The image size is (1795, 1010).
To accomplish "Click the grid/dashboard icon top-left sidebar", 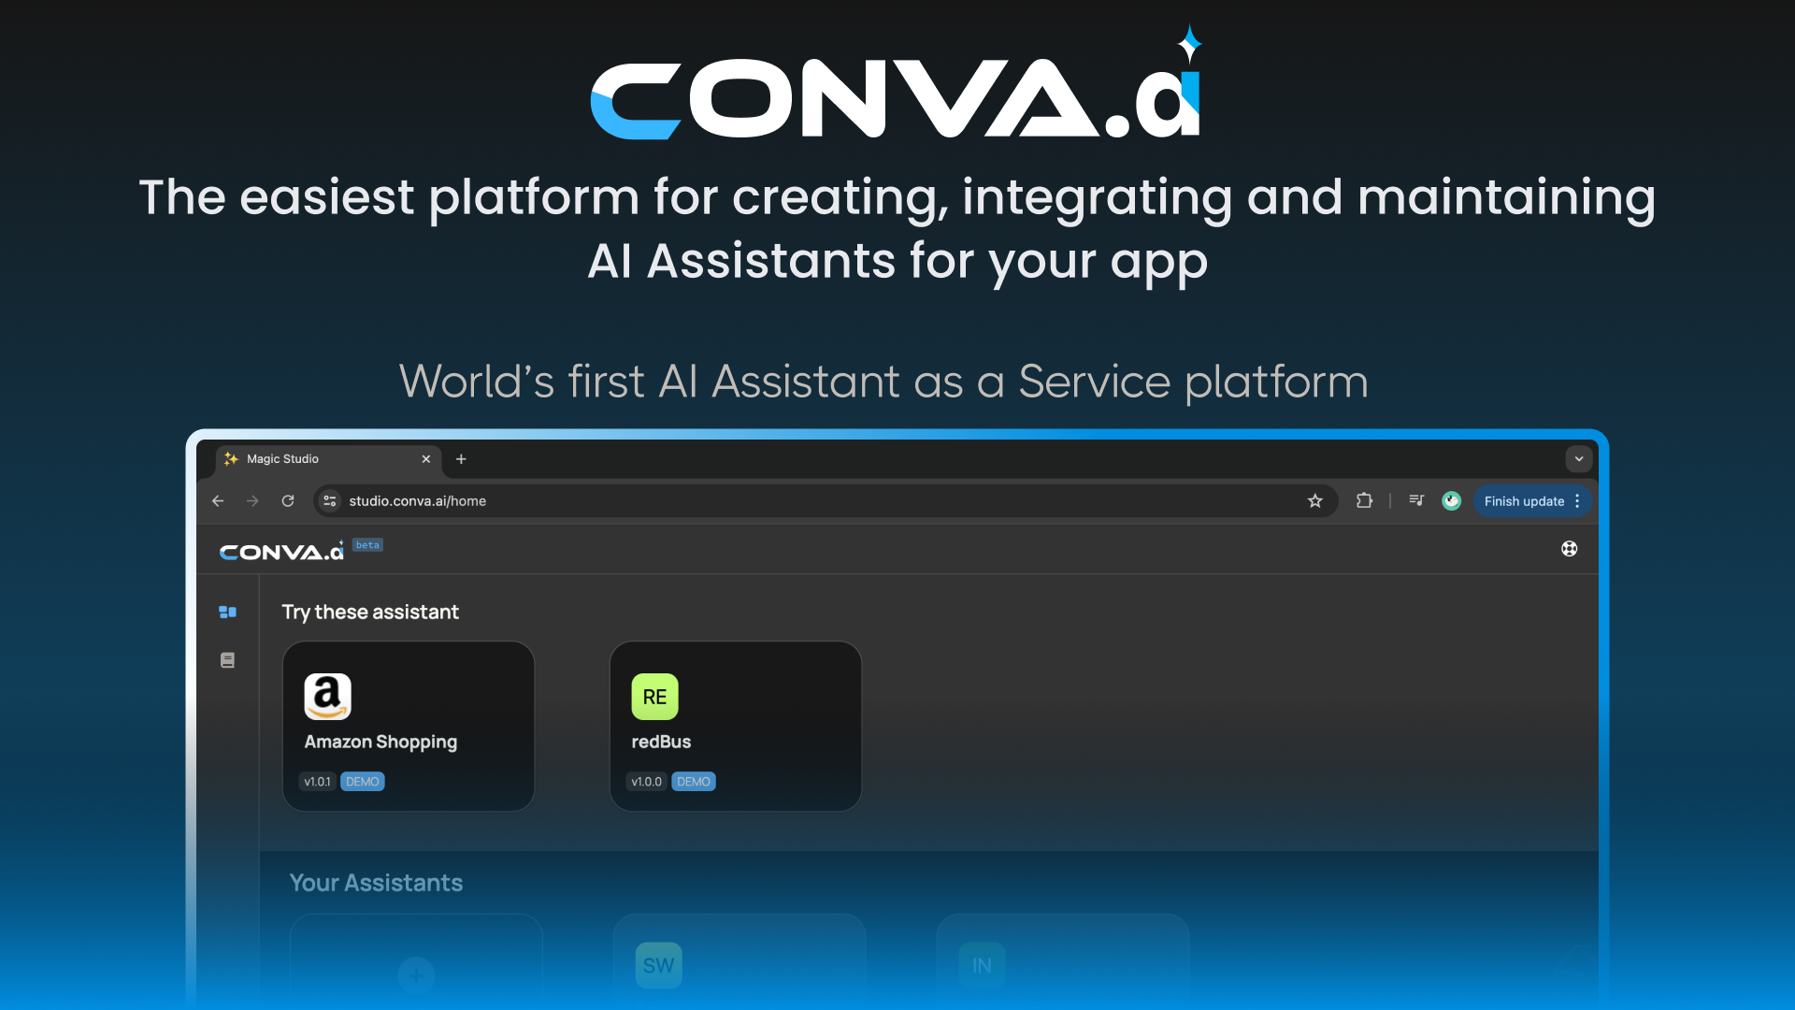I will pyautogui.click(x=228, y=613).
